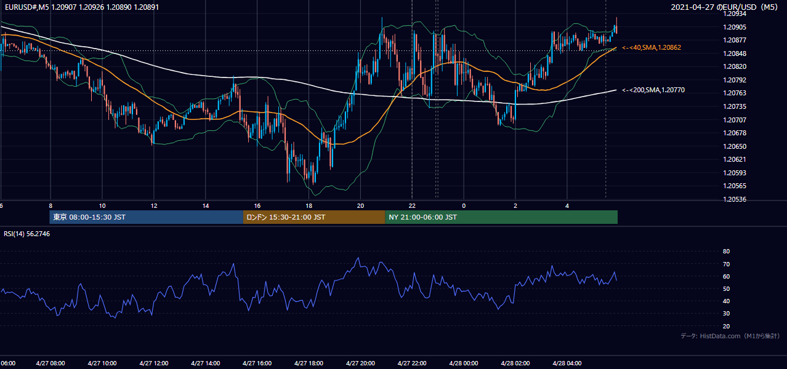Click the 40 level on the RSI scale
Image resolution: width=787 pixels, height=369 pixels.
tap(726, 301)
